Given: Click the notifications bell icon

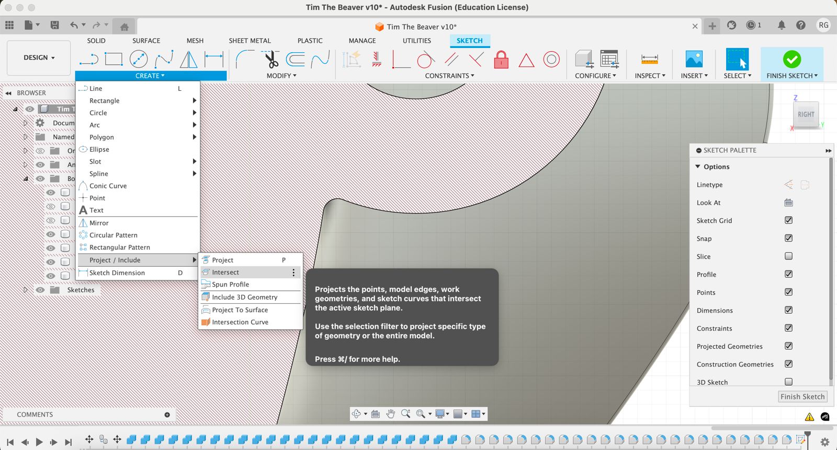Looking at the screenshot, I should click(781, 25).
